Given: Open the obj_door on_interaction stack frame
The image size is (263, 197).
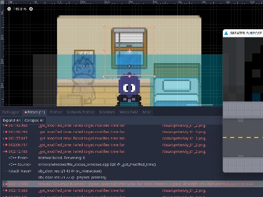Looking at the screenshot, I should 70,171.
